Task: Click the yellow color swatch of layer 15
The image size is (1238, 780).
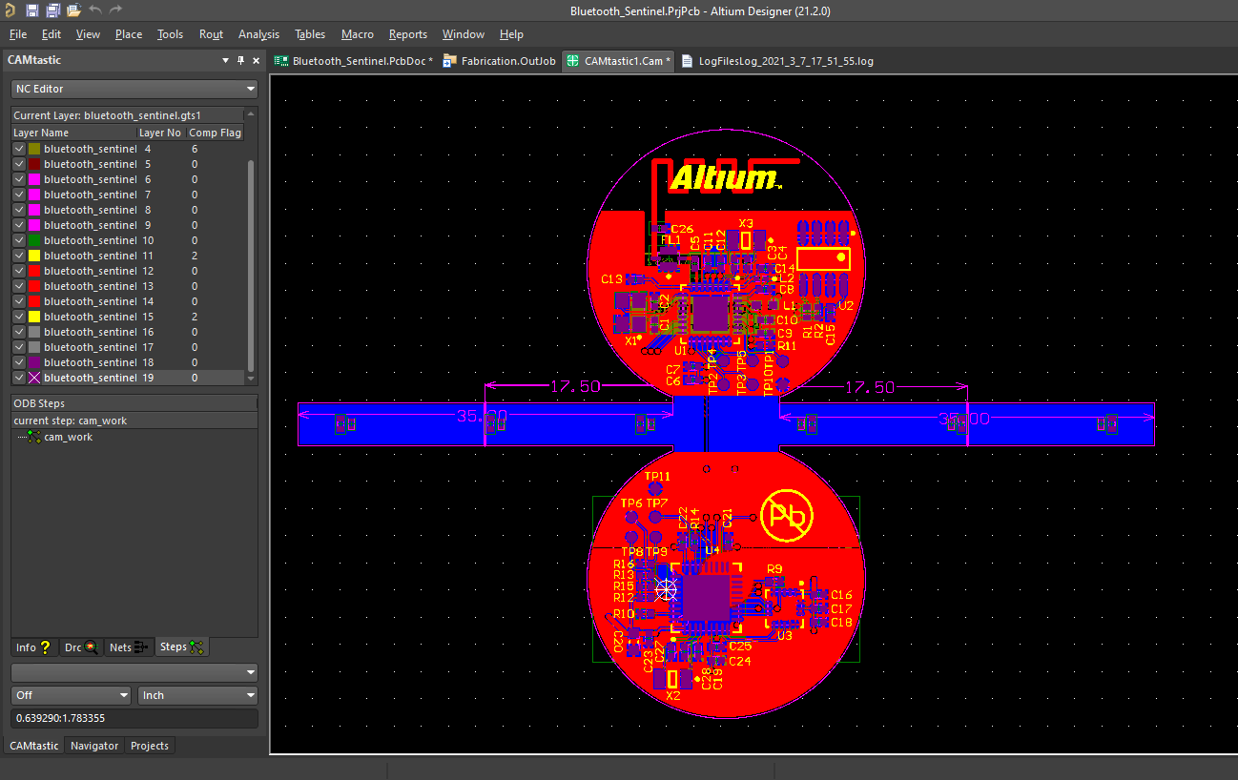Action: [x=34, y=317]
